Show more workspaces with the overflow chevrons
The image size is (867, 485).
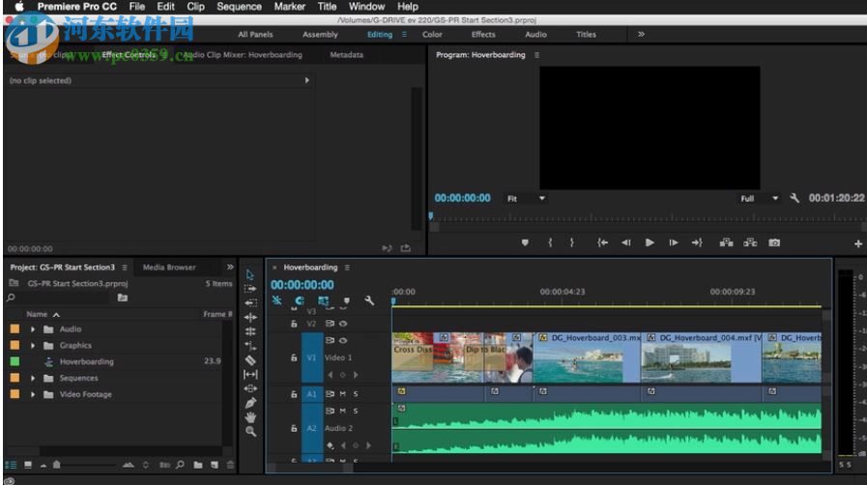coord(641,34)
